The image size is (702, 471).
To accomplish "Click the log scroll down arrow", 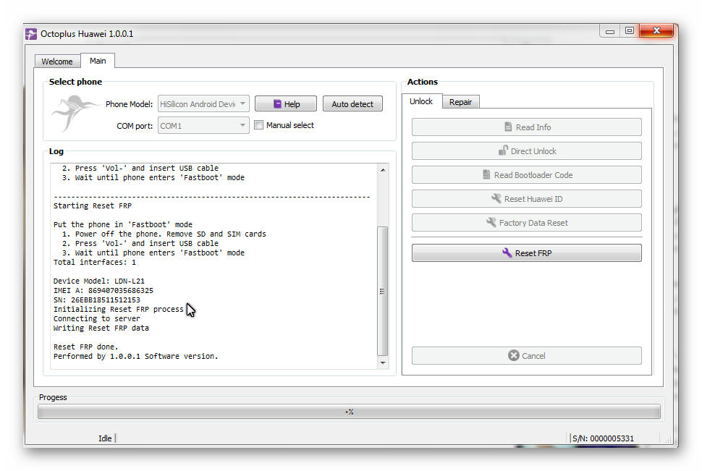I will (383, 362).
